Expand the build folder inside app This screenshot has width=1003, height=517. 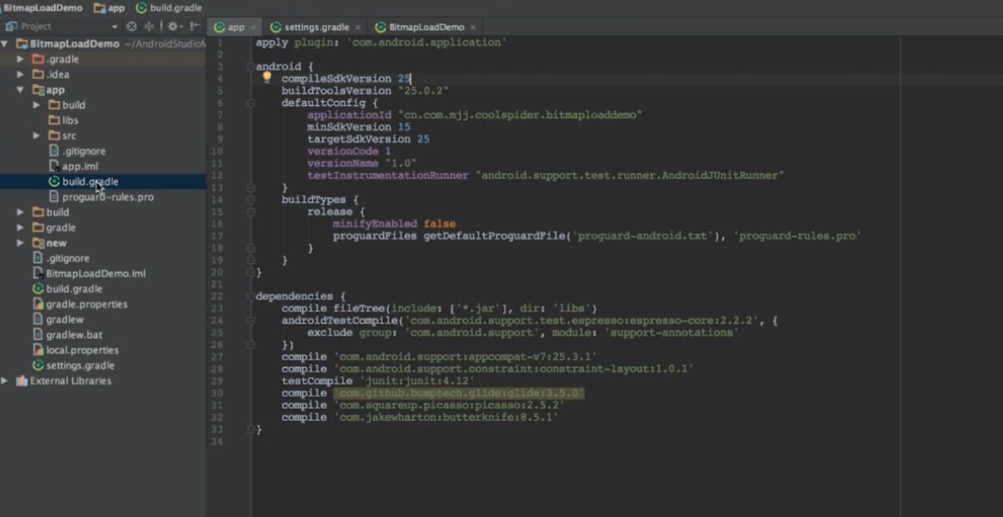(36, 105)
